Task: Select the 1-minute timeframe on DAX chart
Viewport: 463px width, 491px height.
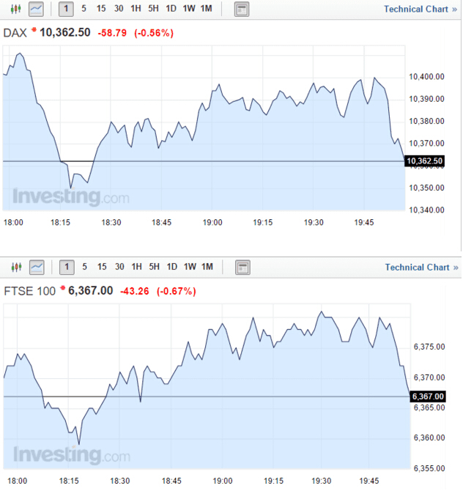Action: pyautogui.click(x=66, y=10)
